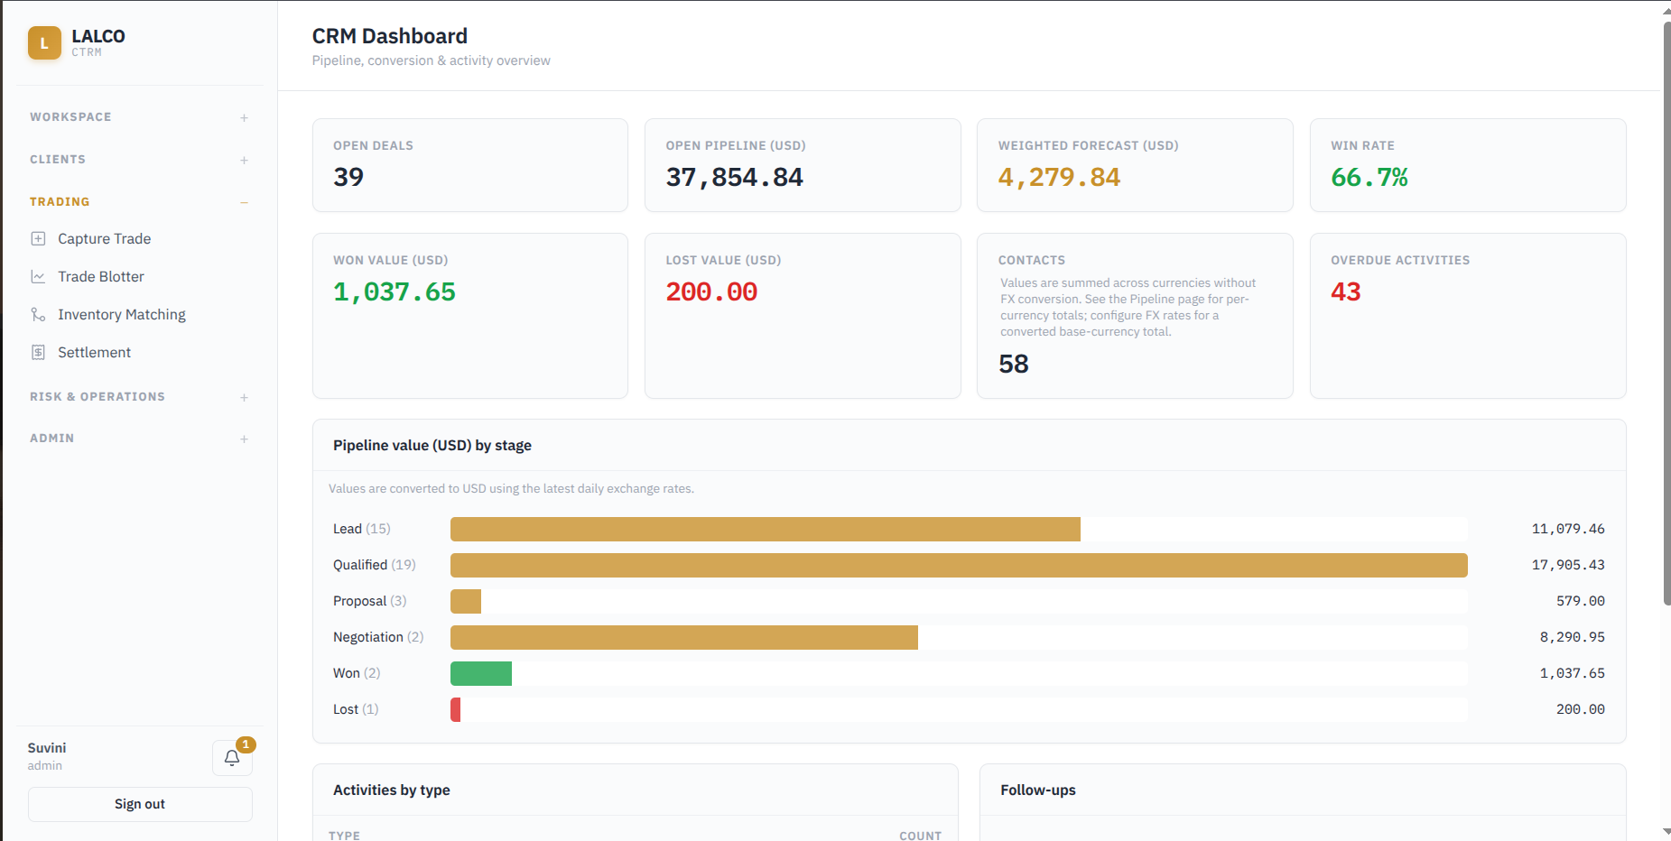Open notifications bell
The width and height of the screenshot is (1671, 841).
(x=232, y=758)
